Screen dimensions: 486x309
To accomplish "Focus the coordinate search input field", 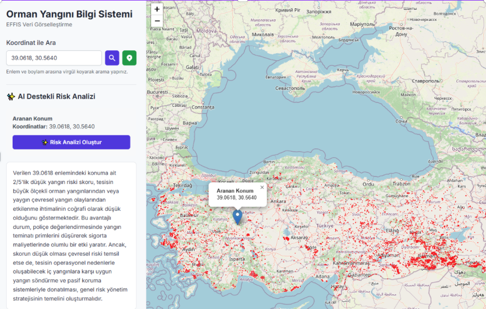I will (54, 58).
